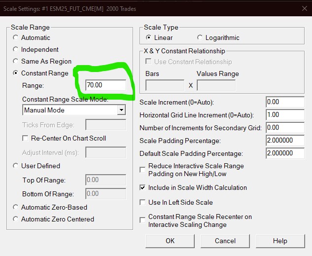Image resolution: width=312 pixels, height=256 pixels.
Task: Select the Automatic scale range option
Action: tap(16, 37)
